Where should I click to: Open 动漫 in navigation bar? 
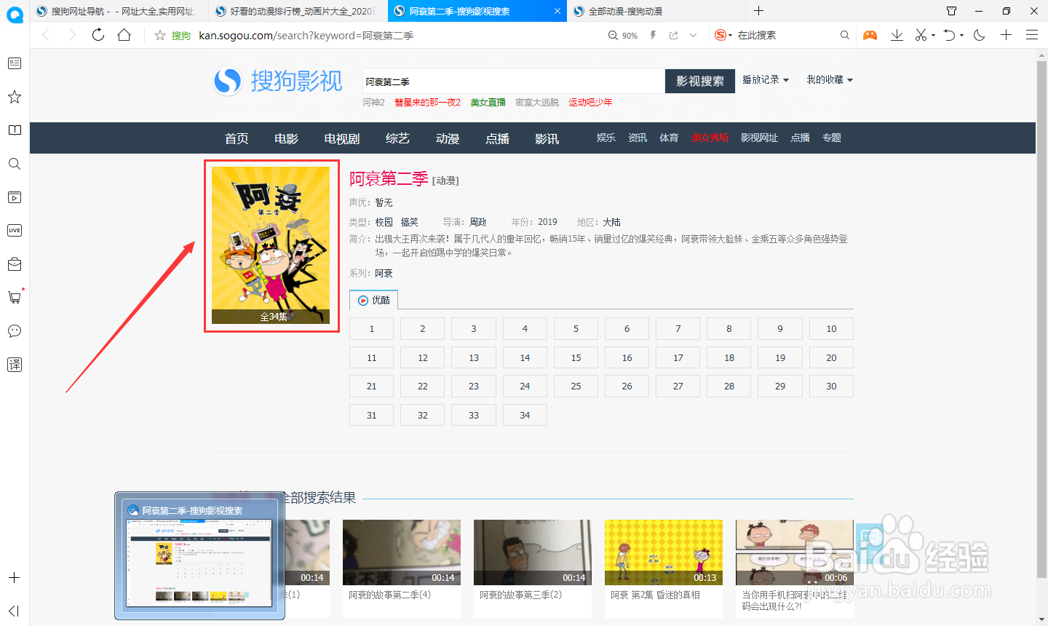tap(448, 138)
